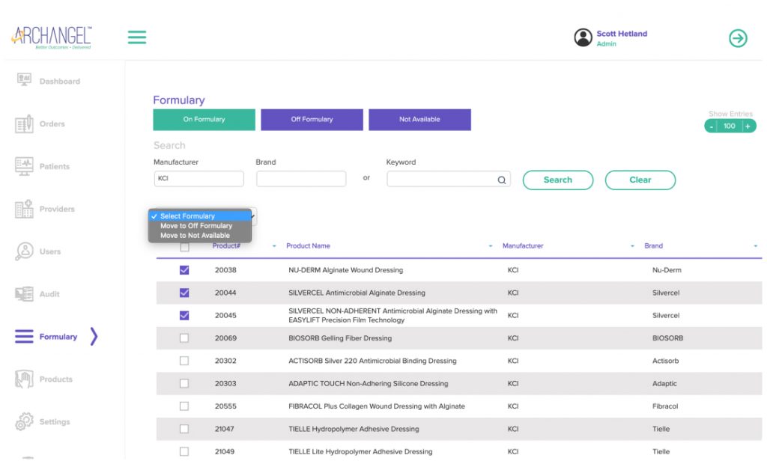This screenshot has height=464, width=767.
Task: Open the hamburger menu in header
Action: pos(137,37)
